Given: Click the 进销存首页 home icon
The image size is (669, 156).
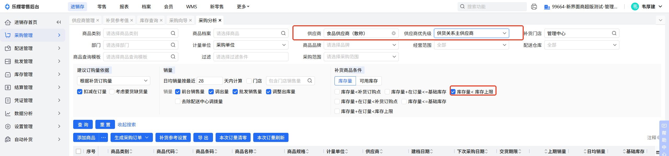Looking at the screenshot, I should (8, 22).
